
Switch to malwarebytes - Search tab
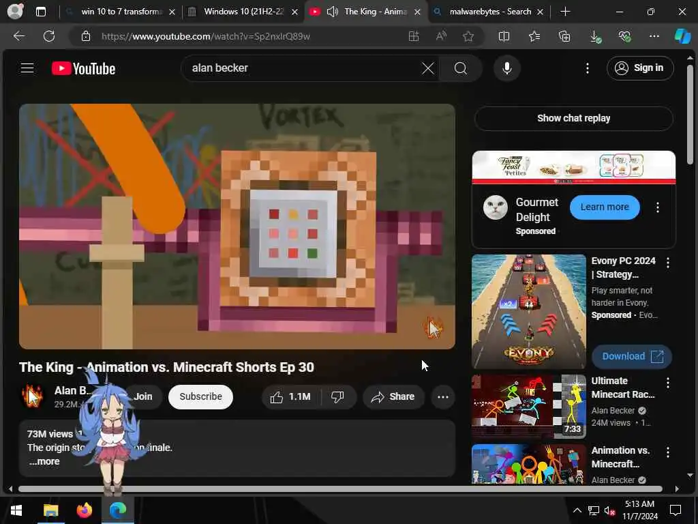(489, 12)
